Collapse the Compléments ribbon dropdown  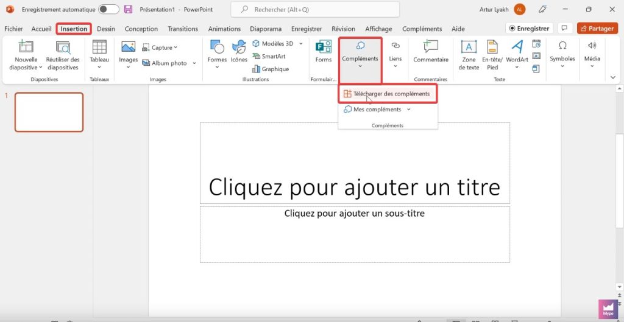pos(360,66)
